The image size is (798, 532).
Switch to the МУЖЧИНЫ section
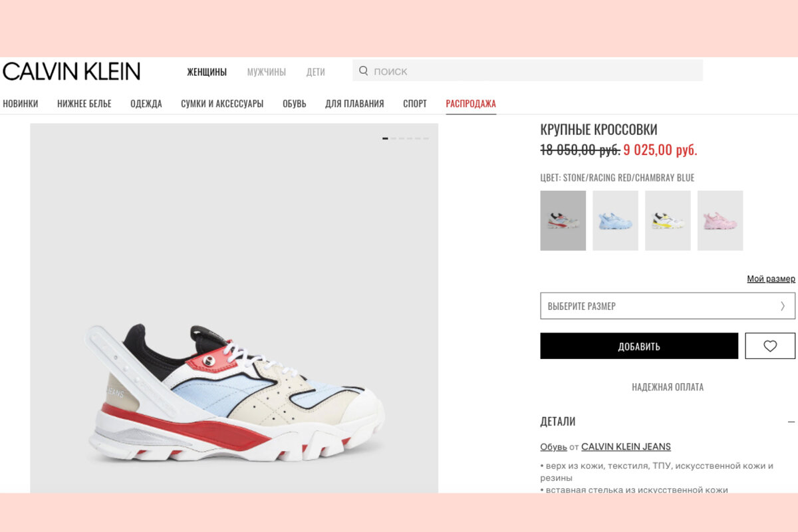point(267,72)
